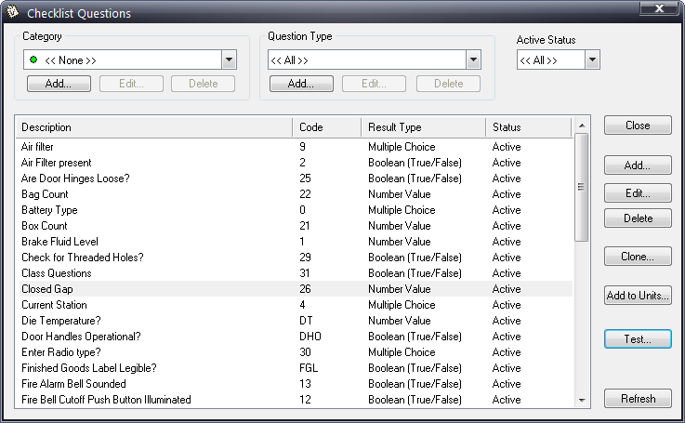The height and width of the screenshot is (423, 685).
Task: Expand the Active Status dropdown
Action: (592, 60)
